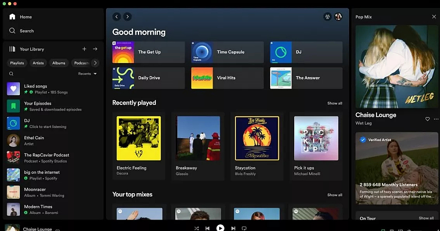Create a new playlist with plus icon

click(84, 49)
